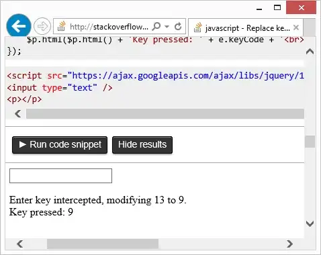Image resolution: width=321 pixels, height=255 pixels.
Task: Refresh the page with the reload icon
Action: tap(178, 26)
